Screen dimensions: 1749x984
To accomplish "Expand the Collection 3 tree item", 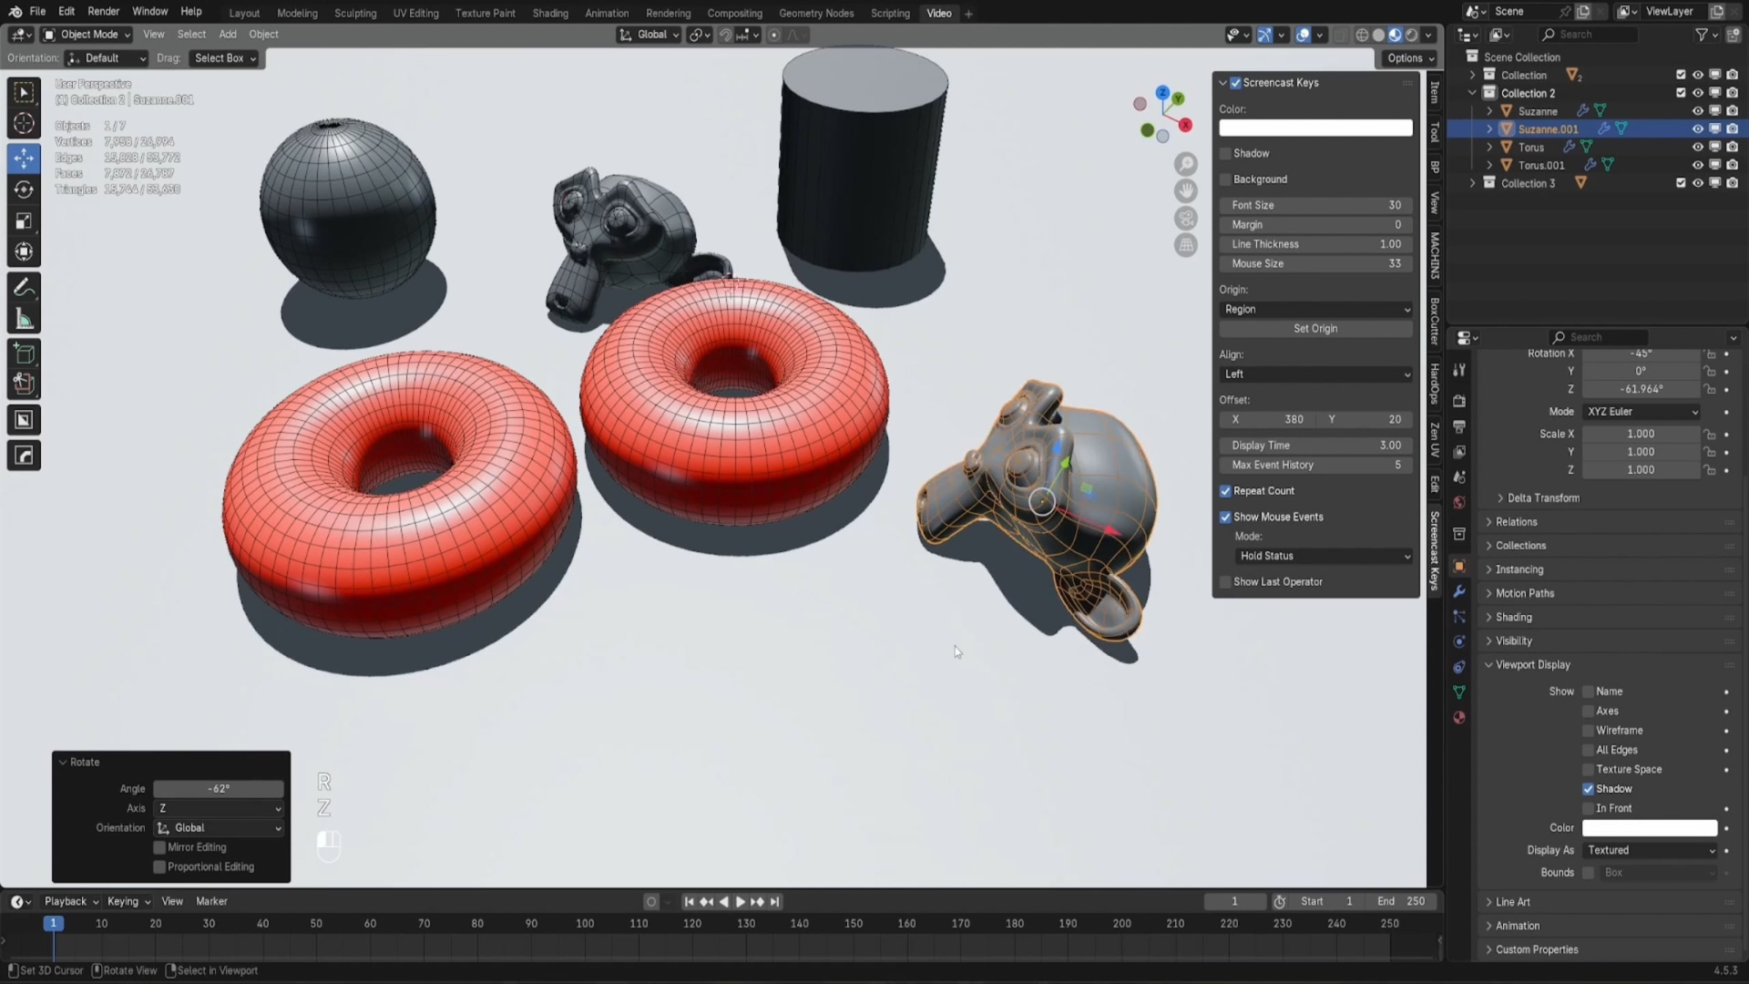I will (x=1472, y=183).
